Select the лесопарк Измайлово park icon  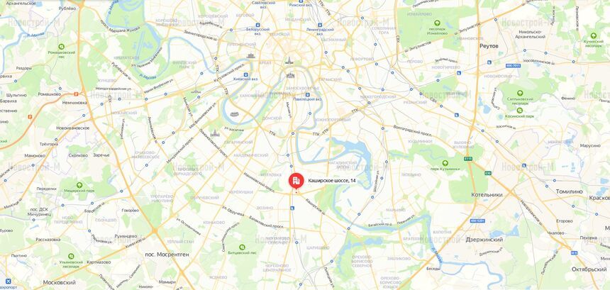coord(437,23)
